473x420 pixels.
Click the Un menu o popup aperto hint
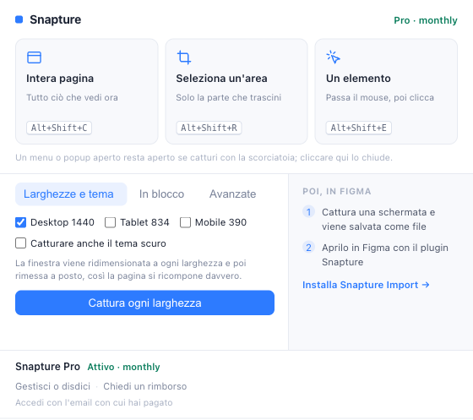pyautogui.click(x=204, y=157)
